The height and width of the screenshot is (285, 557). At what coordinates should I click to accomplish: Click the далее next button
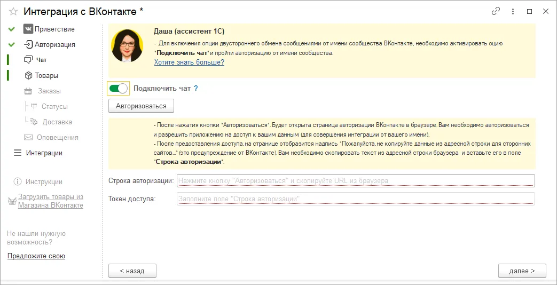522,271
